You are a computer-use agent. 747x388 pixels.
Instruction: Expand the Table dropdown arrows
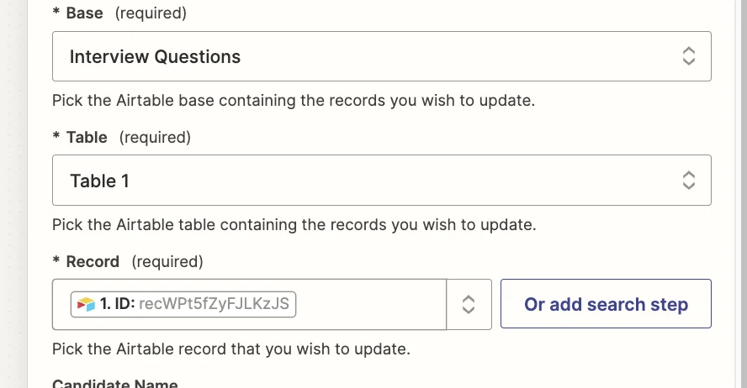pyautogui.click(x=688, y=181)
